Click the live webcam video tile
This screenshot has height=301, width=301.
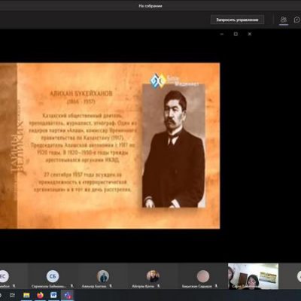253,276
